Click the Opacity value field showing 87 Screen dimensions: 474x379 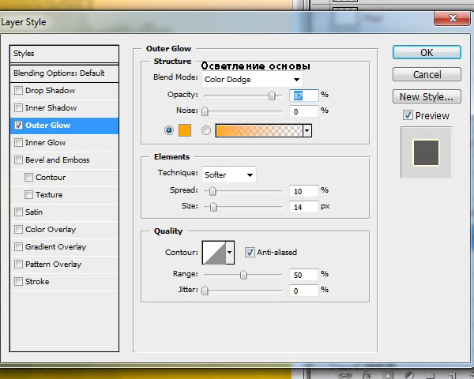(x=304, y=96)
